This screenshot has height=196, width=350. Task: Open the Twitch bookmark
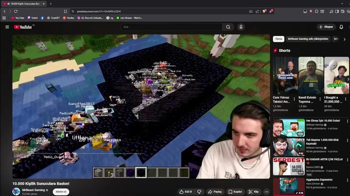click(x=33, y=18)
